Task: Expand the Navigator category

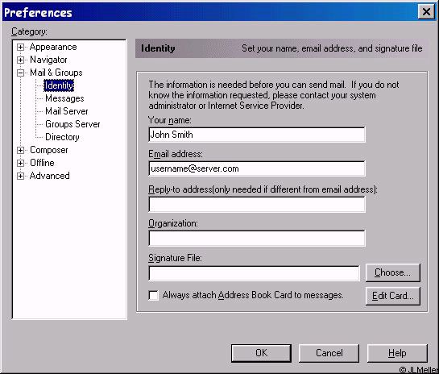Action: point(20,60)
